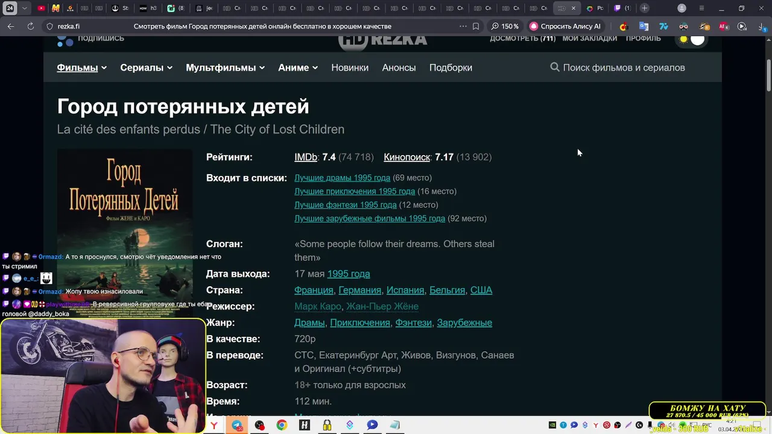Open Yandex Browser from the taskbar
Image resolution: width=772 pixels, height=434 pixels.
click(x=214, y=425)
